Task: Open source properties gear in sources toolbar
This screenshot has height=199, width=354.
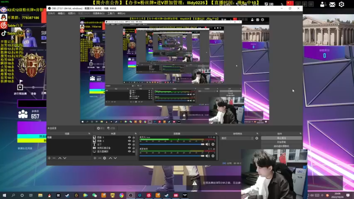Action: [x=104, y=158]
